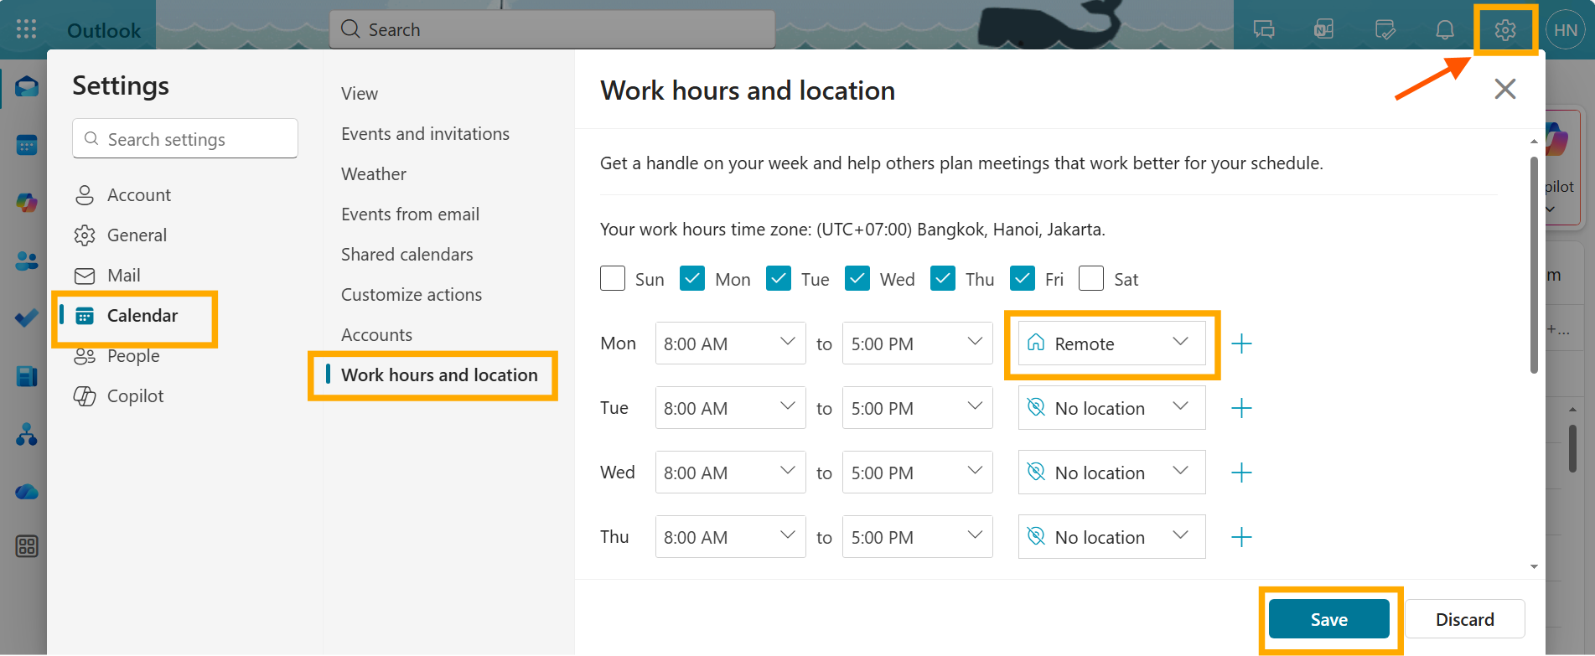Open Customize actions settings
The width and height of the screenshot is (1595, 656).
coord(412,295)
